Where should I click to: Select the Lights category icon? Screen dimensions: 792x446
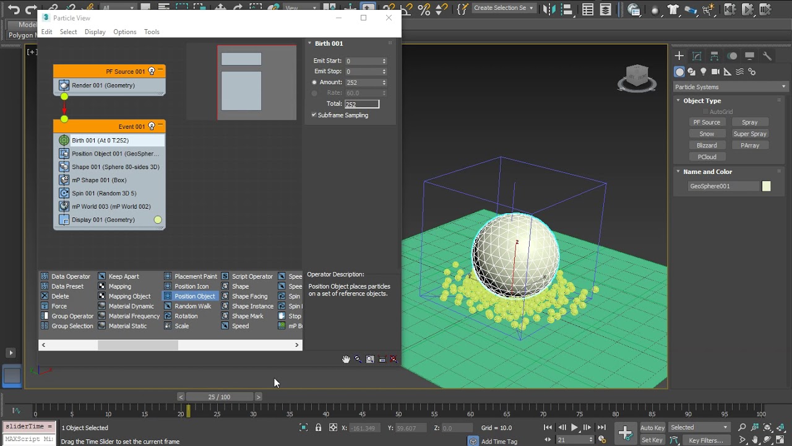pos(704,72)
